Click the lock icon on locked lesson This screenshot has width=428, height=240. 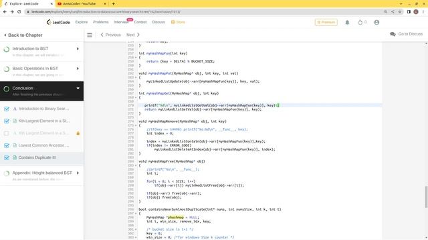pyautogui.click(x=78, y=133)
